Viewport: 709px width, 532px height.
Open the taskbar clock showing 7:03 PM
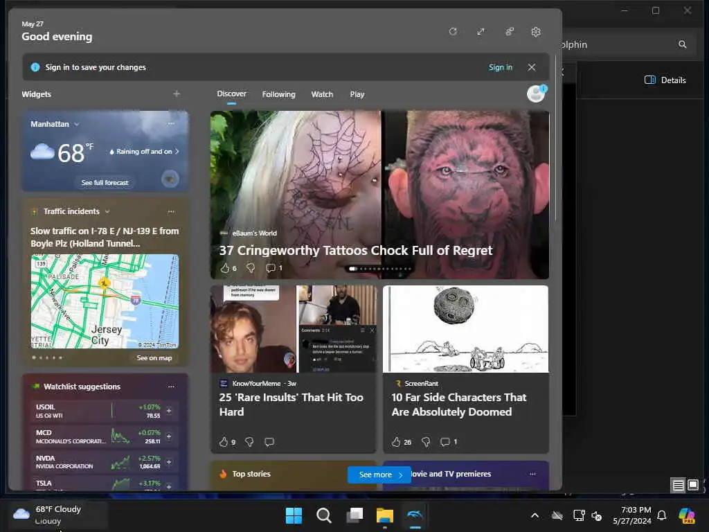pyautogui.click(x=631, y=515)
